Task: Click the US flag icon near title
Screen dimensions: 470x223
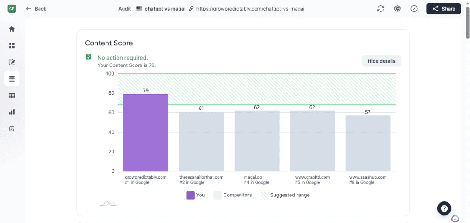Action: [139, 9]
